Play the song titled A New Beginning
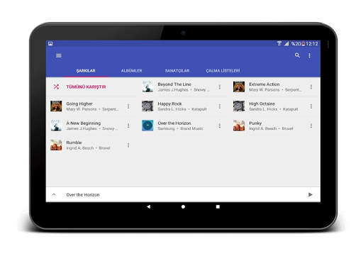The width and height of the screenshot is (363, 256). point(84,123)
